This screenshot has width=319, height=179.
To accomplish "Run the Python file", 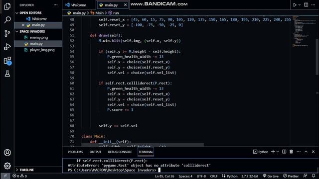I will point(295,4).
